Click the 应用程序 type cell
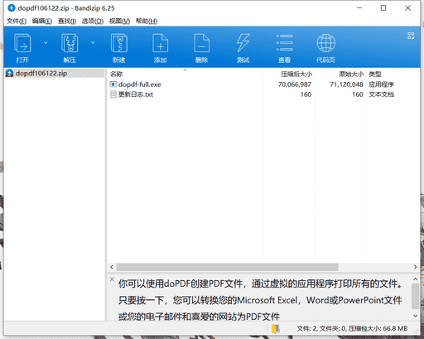Viewport: 424px width, 339px height. 381,85
